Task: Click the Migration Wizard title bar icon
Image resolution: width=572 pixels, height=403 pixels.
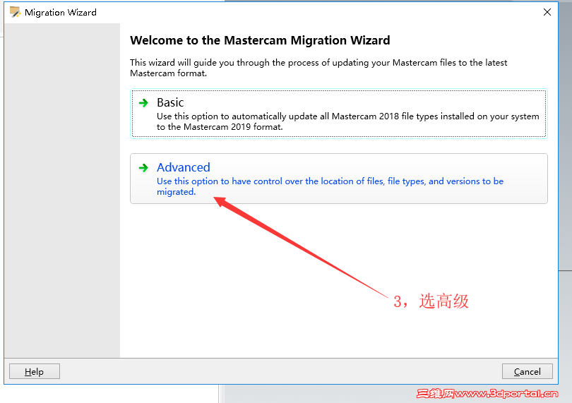Action: point(15,12)
